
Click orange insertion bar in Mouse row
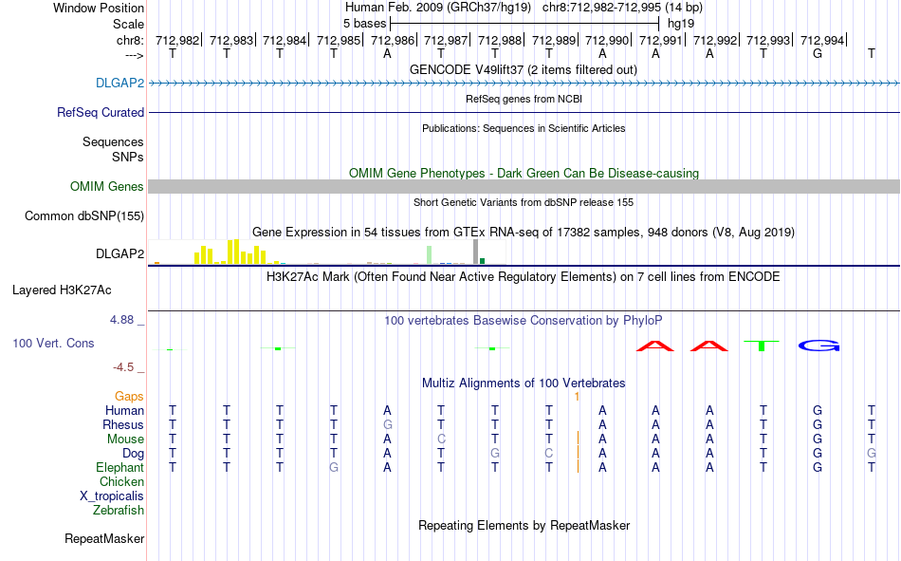(x=579, y=439)
